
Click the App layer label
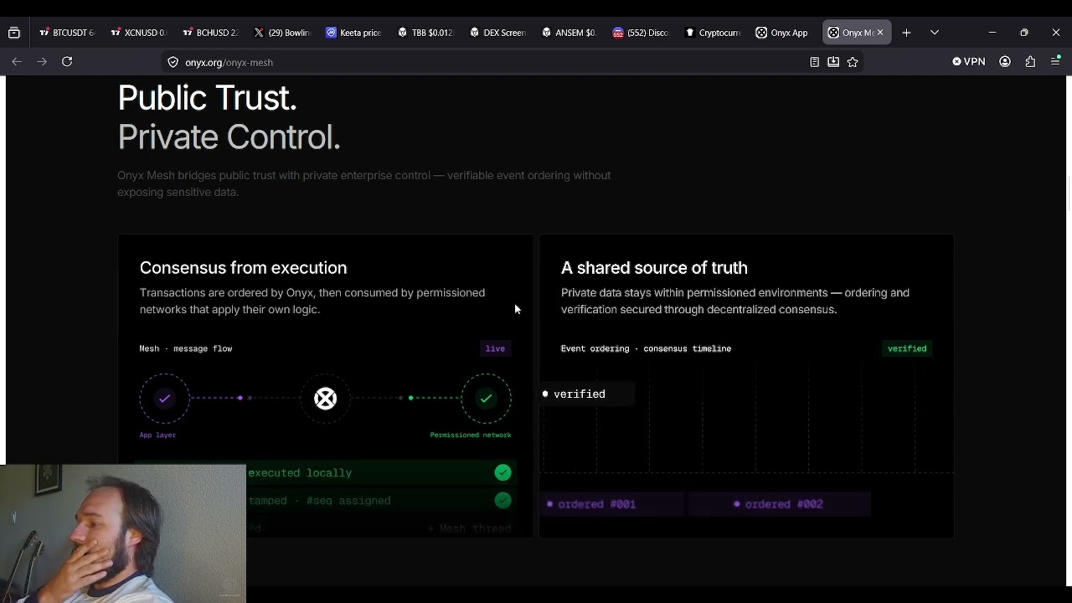[157, 435]
